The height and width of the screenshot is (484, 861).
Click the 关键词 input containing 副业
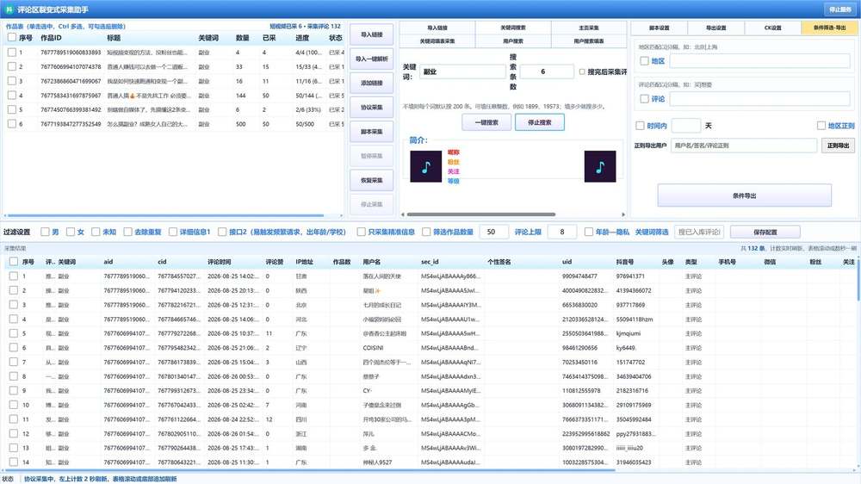pyautogui.click(x=463, y=71)
